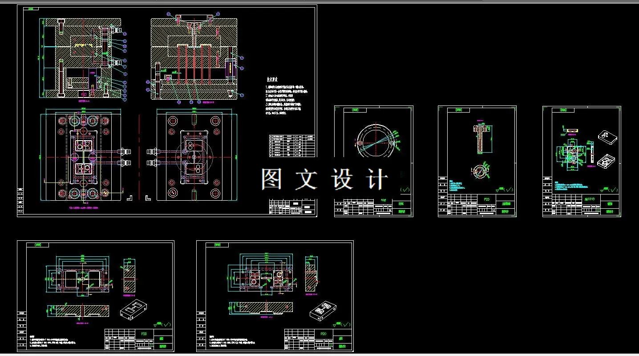
Task: Click the P20 label in the bottom-left title block
Action: point(144,333)
